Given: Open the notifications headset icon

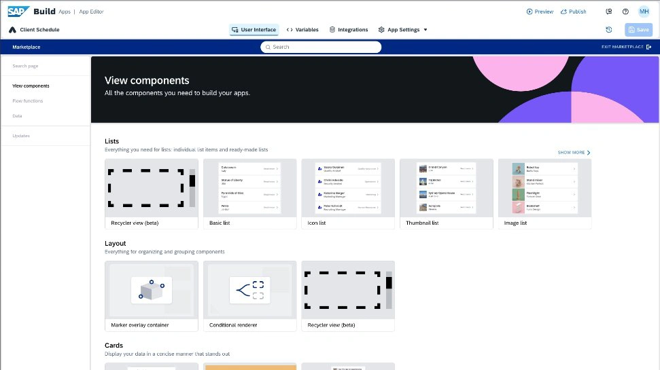Looking at the screenshot, I should (608, 12).
